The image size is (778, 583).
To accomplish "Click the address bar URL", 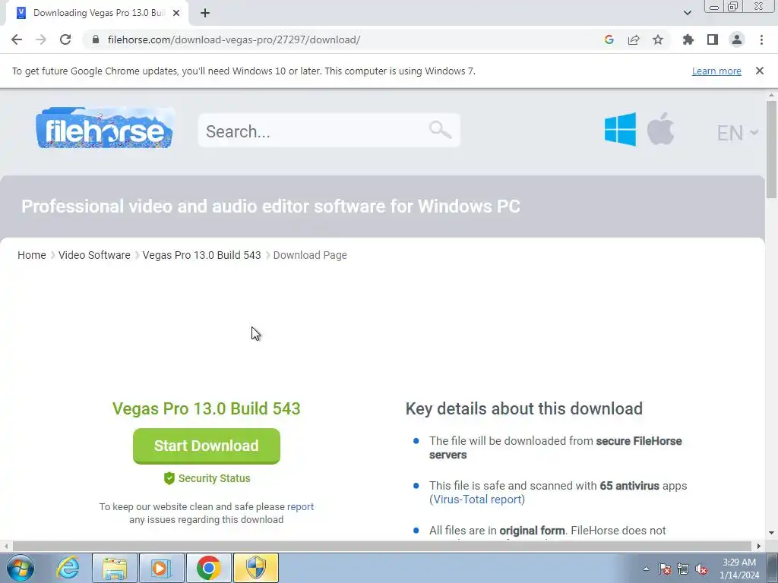I will click(234, 39).
